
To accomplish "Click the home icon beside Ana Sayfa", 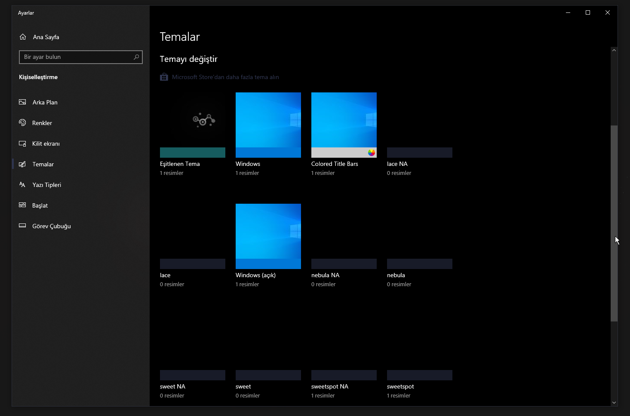I will click(23, 37).
